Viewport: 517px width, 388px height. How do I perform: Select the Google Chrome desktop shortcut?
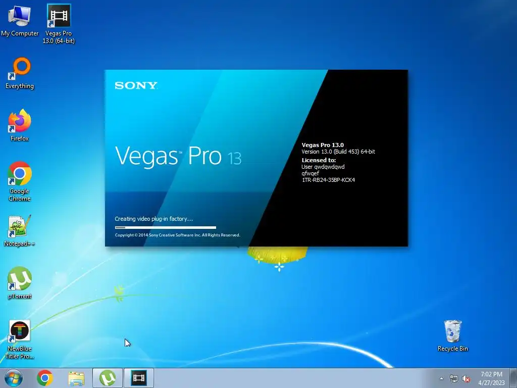pos(20,181)
